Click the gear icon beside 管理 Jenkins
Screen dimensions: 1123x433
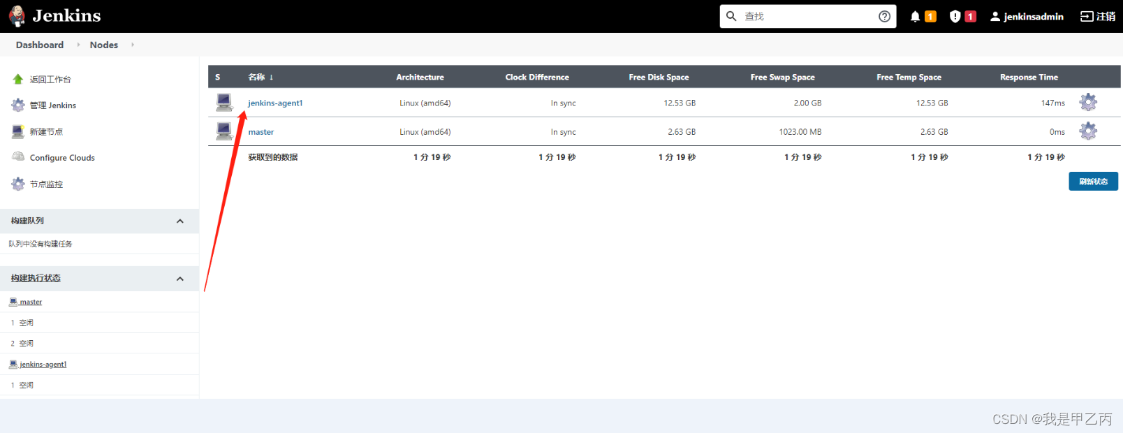[x=18, y=105]
